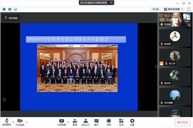Viewport: 193px width, 128px height.
Task: Expand audio options arrow beside microphone
Action: (x=14, y=122)
